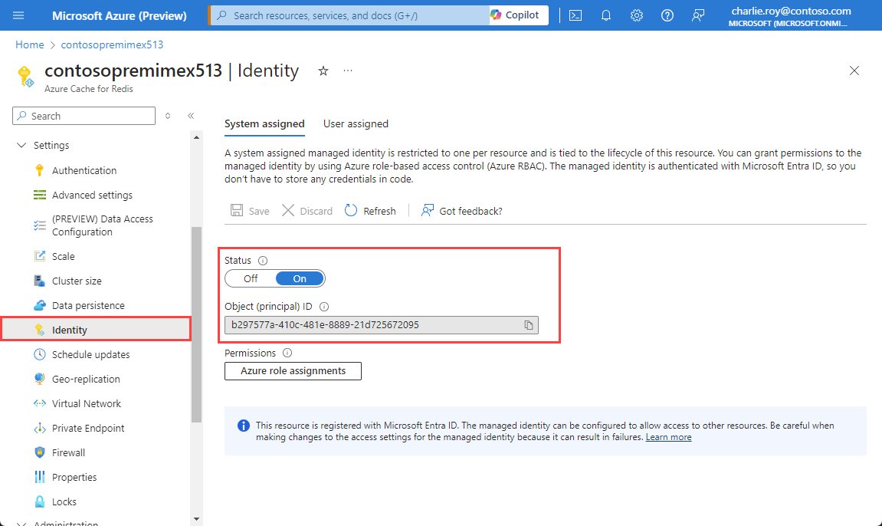Image resolution: width=882 pixels, height=526 pixels.
Task: Click Discard in the command bar
Action: [307, 211]
